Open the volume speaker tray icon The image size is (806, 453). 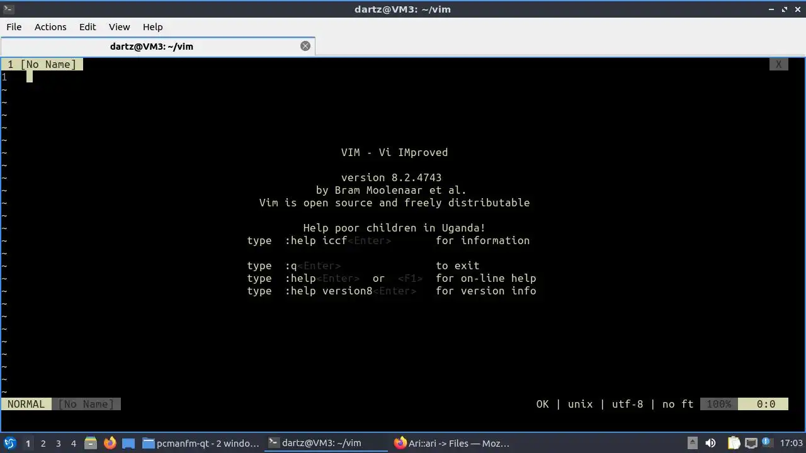pyautogui.click(x=710, y=443)
